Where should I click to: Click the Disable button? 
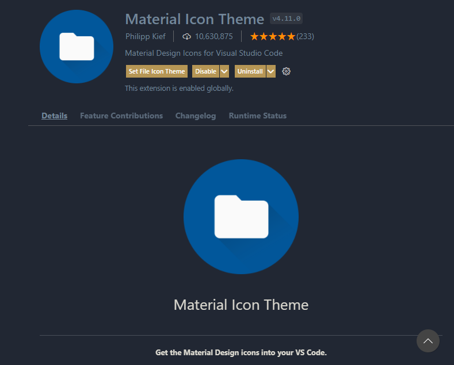pyautogui.click(x=206, y=71)
